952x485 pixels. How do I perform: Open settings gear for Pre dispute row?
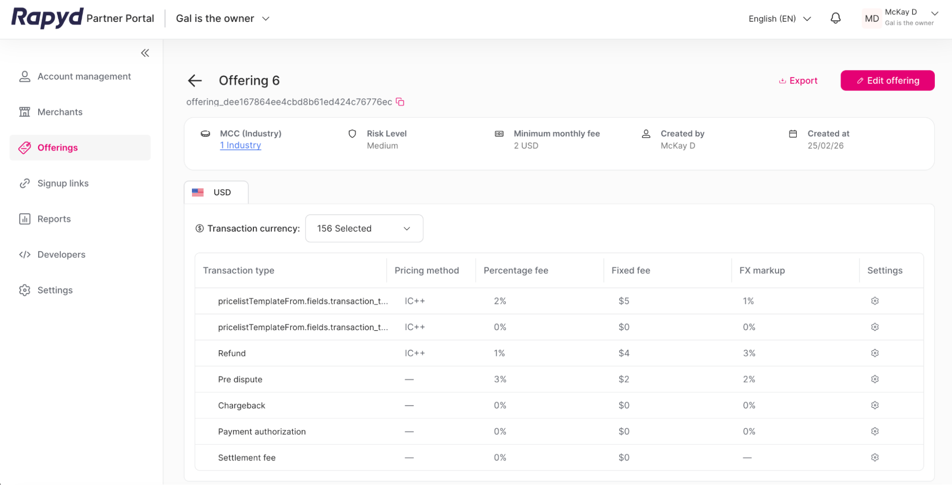[x=874, y=379]
